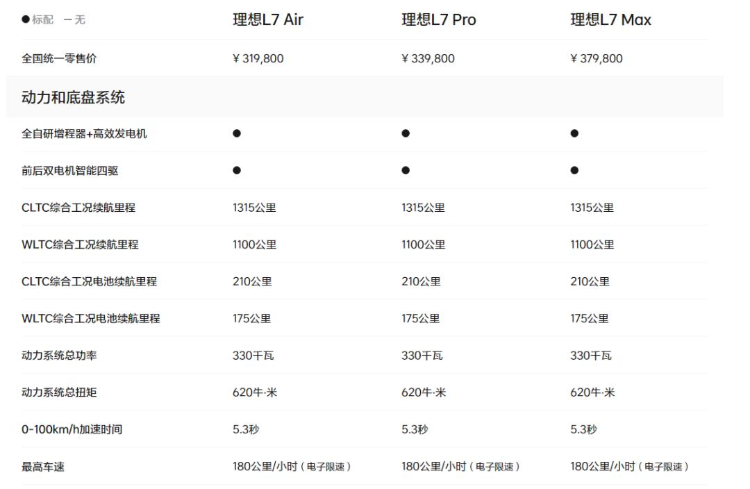Click the L7 Pro dot for 前后双电机智能四驱

pos(406,170)
